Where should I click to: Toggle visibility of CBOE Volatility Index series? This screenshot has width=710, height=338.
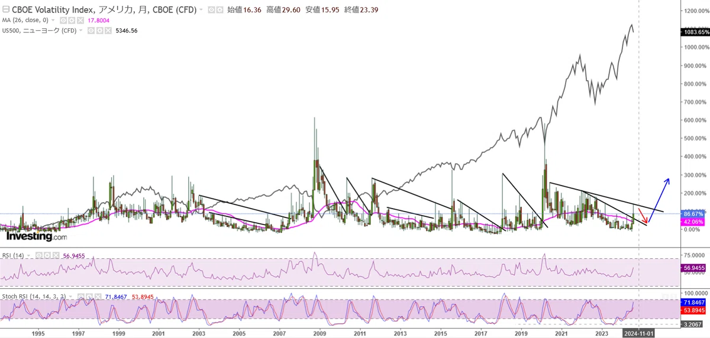[211, 10]
